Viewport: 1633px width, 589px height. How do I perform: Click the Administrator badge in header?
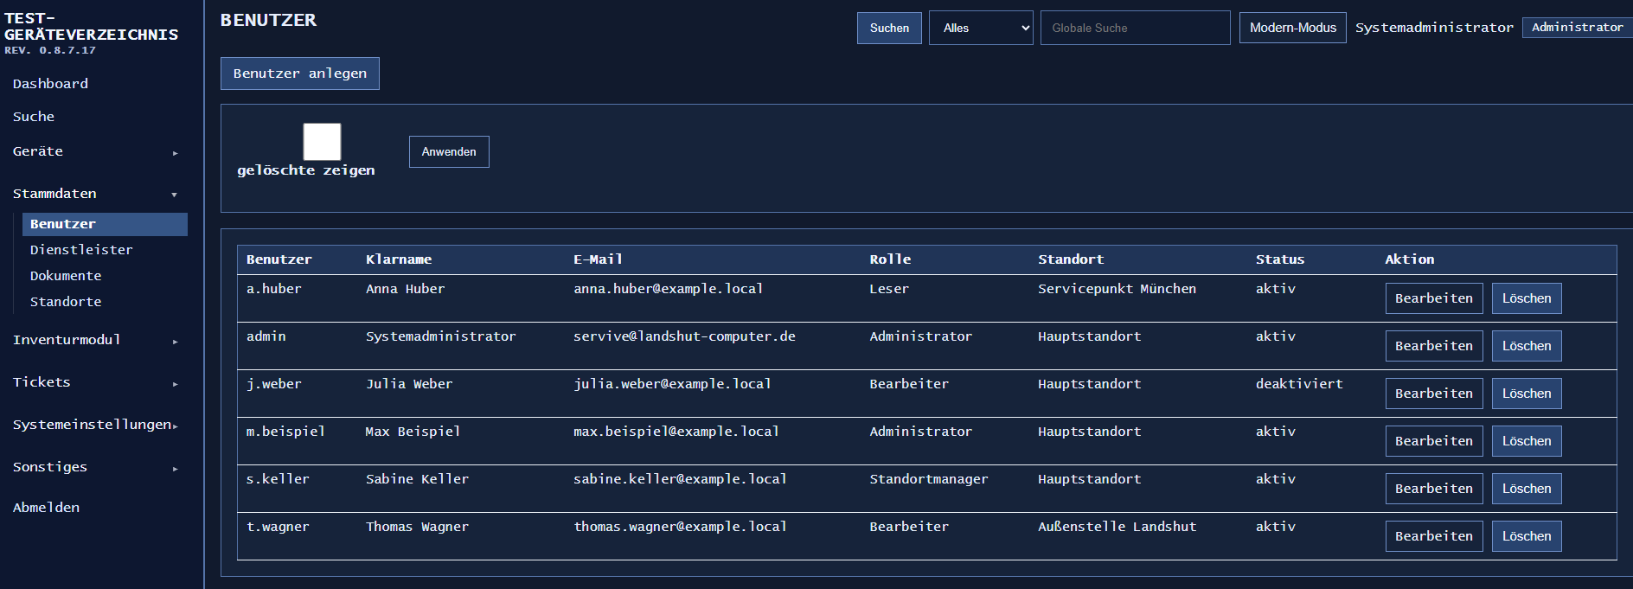pyautogui.click(x=1577, y=28)
